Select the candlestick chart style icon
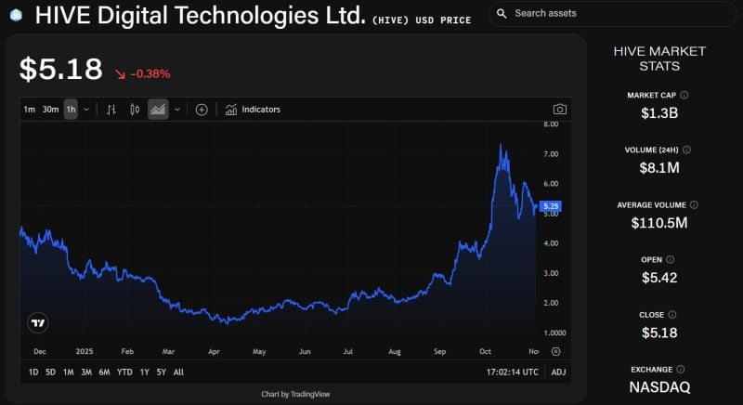Image resolution: width=743 pixels, height=405 pixels. point(135,110)
